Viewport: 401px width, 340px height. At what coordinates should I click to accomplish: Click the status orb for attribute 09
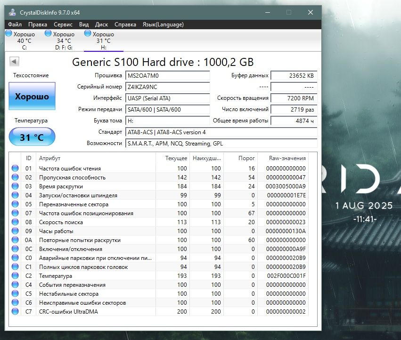(15, 231)
